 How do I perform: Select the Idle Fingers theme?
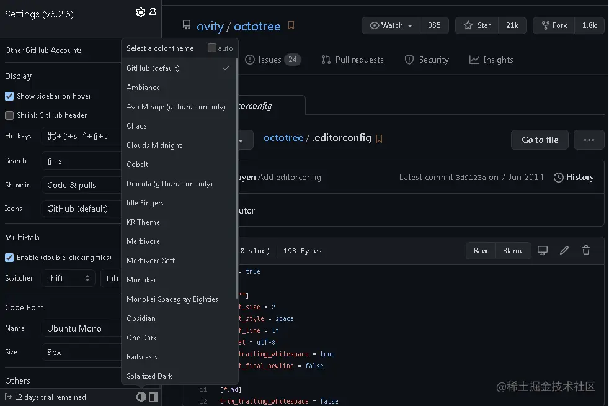(179, 202)
